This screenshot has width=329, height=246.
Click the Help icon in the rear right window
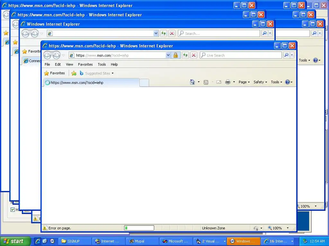point(316,60)
